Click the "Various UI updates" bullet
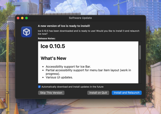 59,77
